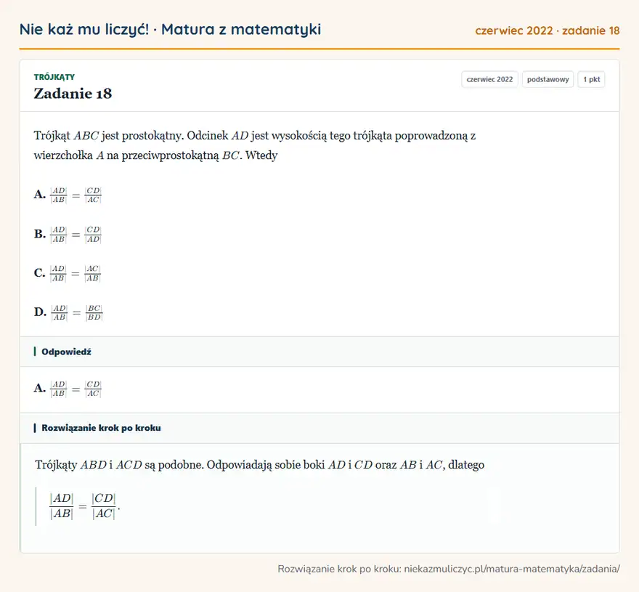Click the "czerwiec 2022" tag badge
639x592 pixels.
click(489, 79)
